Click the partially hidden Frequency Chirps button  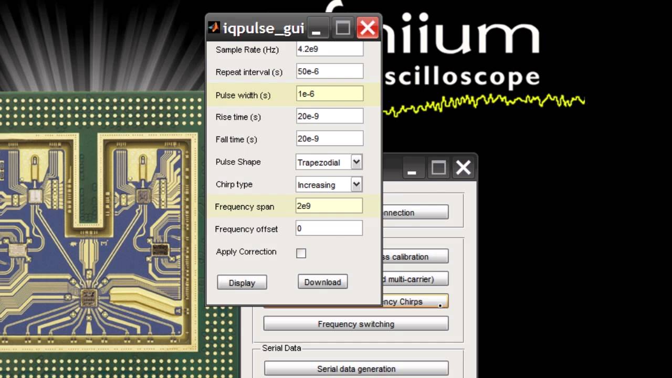point(415,301)
